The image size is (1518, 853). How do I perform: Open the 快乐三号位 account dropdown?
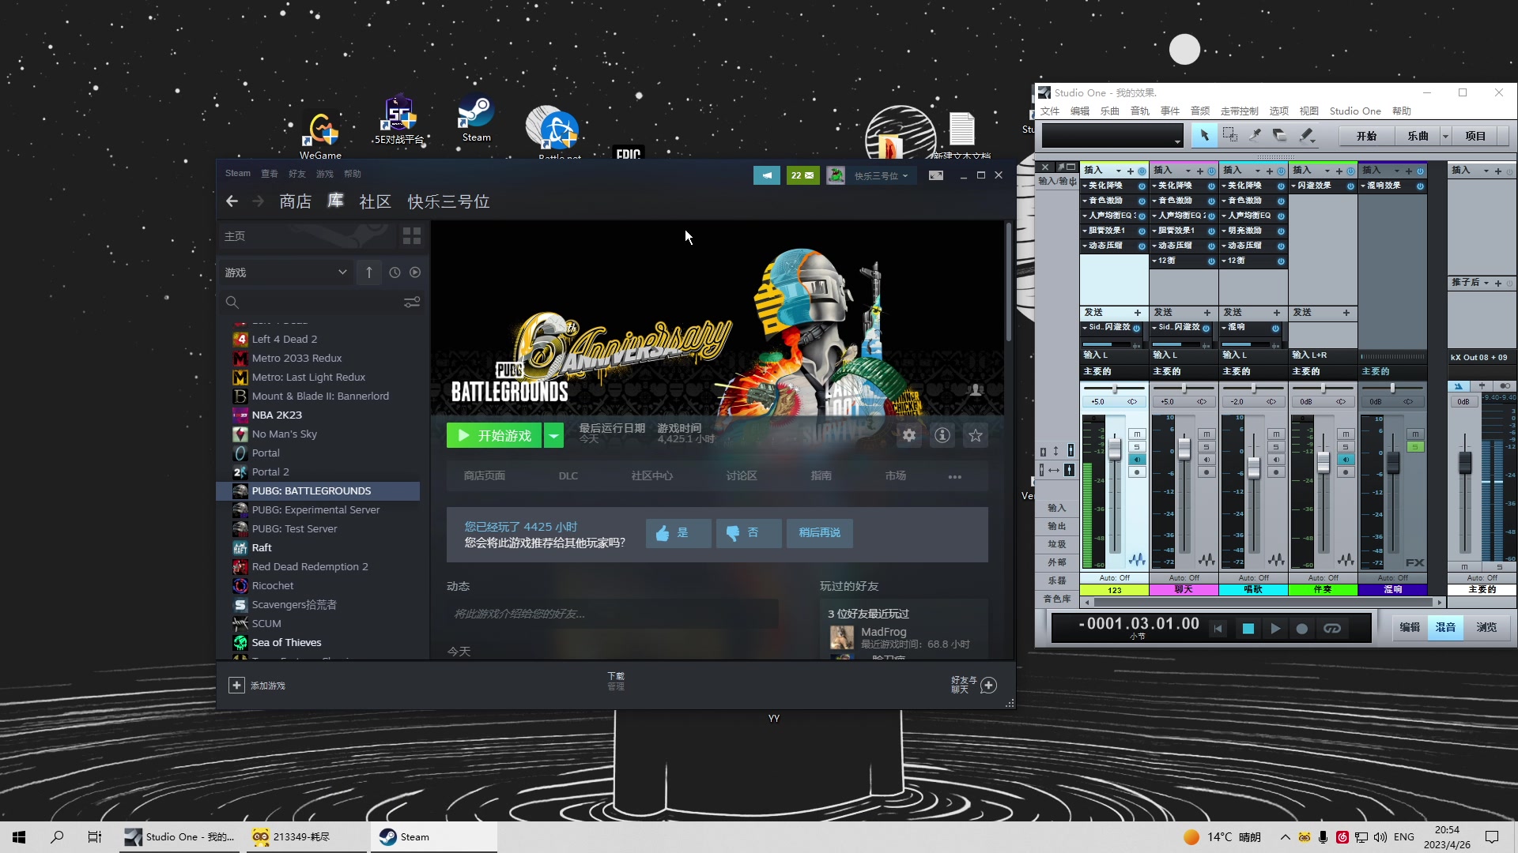pyautogui.click(x=881, y=175)
